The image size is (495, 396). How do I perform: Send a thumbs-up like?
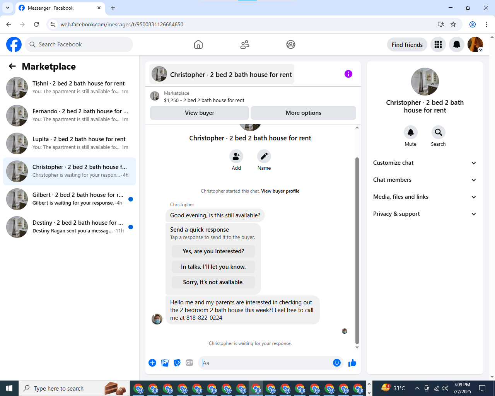tap(352, 363)
